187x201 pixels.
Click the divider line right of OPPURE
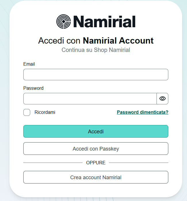[x=139, y=163]
